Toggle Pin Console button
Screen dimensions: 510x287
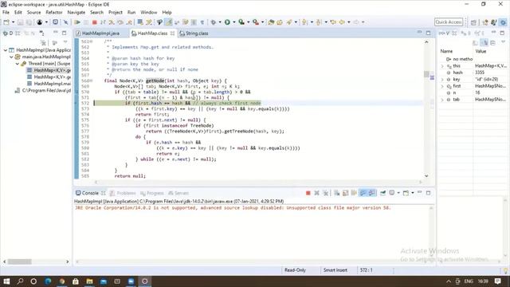coord(382,193)
